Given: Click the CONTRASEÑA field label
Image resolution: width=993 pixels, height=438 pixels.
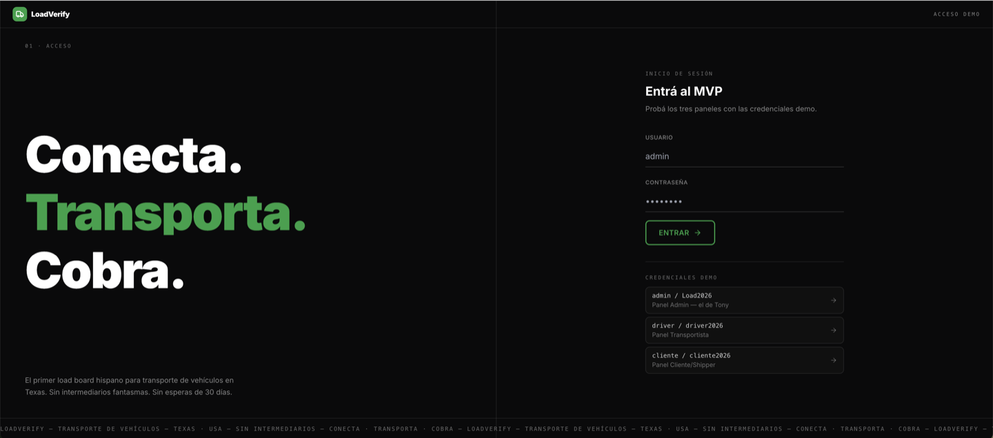Looking at the screenshot, I should point(666,183).
